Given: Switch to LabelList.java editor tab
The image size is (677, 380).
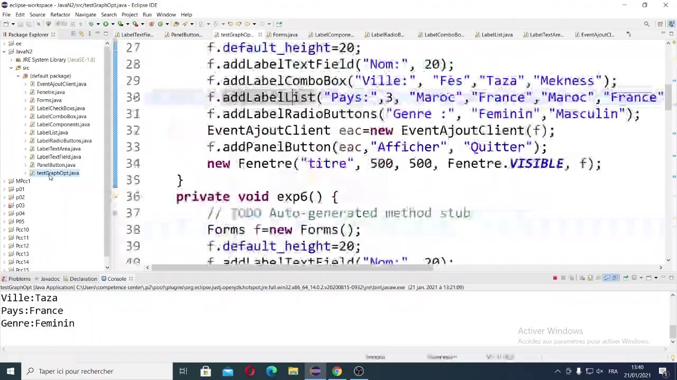Looking at the screenshot, I should pos(493,35).
